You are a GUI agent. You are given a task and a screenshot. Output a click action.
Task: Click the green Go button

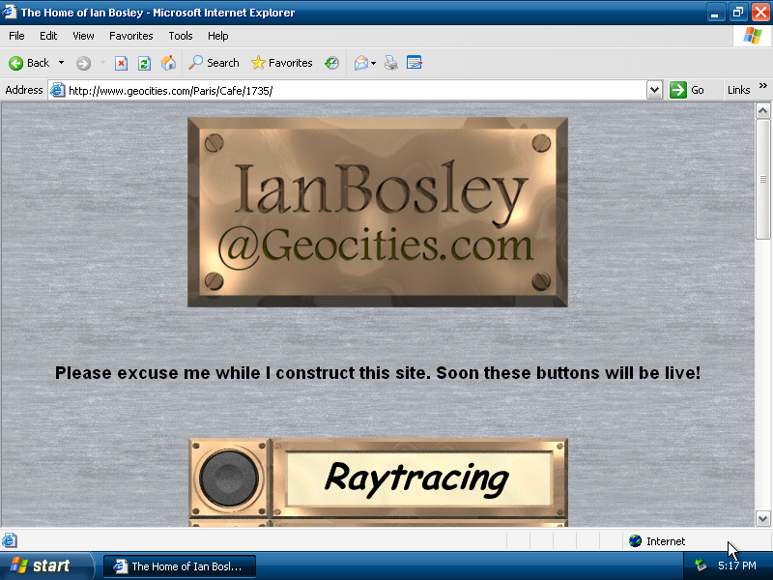pyautogui.click(x=687, y=90)
